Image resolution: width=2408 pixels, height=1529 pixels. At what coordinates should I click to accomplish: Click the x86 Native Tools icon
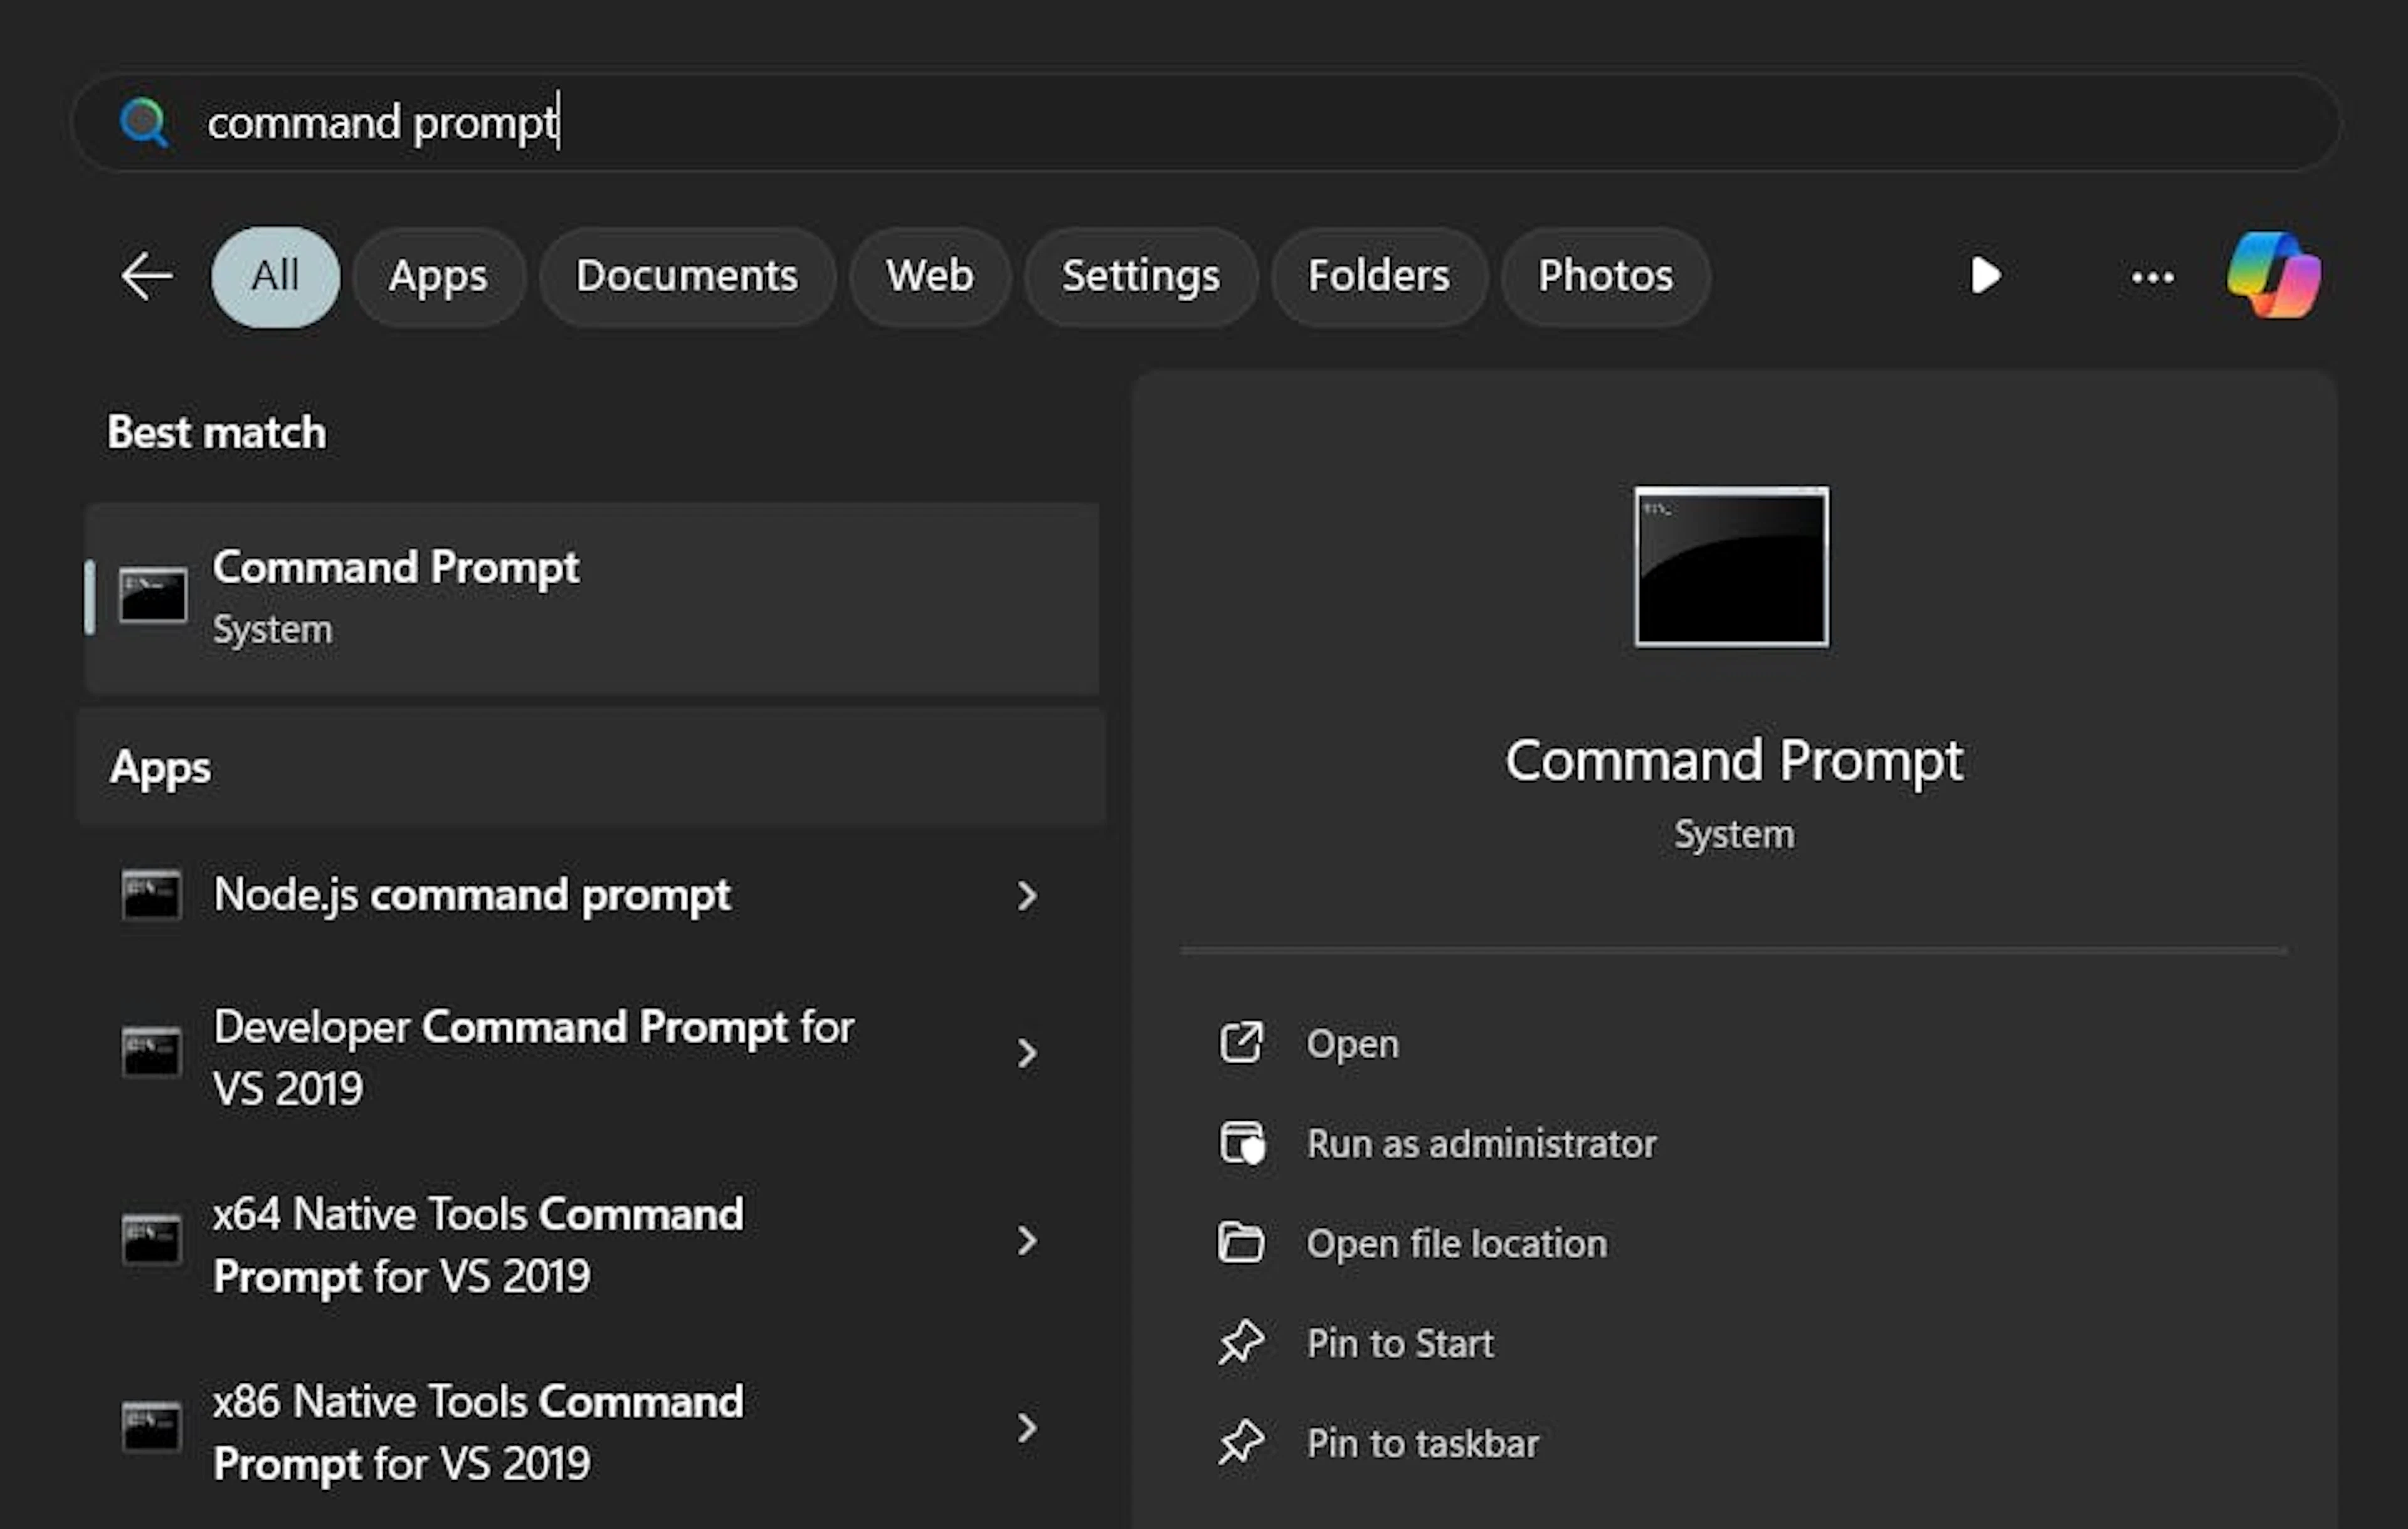151,1427
